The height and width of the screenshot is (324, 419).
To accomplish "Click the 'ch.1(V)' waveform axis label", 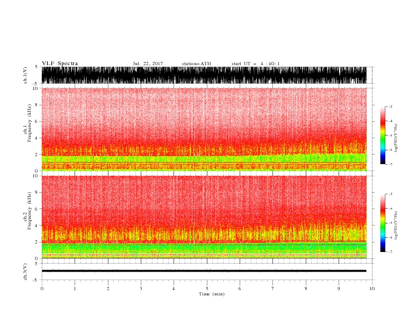I will click(25, 75).
